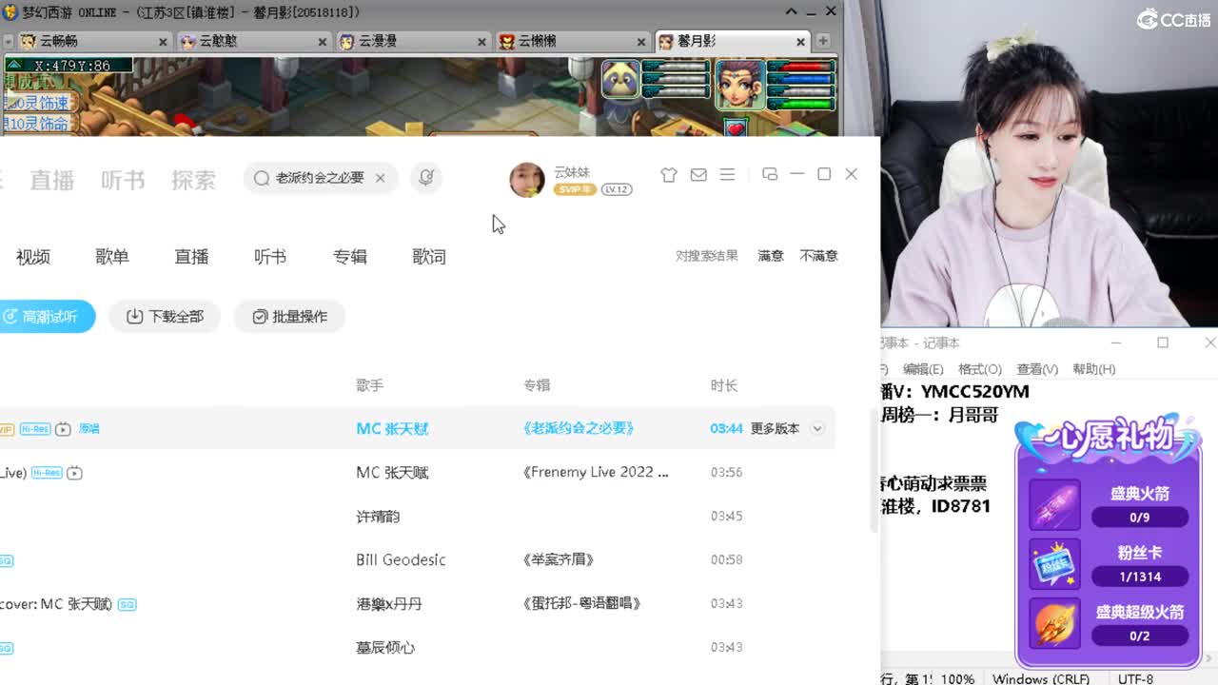This screenshot has width=1218, height=685.
Task: Clear the search text with the X icon
Action: tap(380, 178)
